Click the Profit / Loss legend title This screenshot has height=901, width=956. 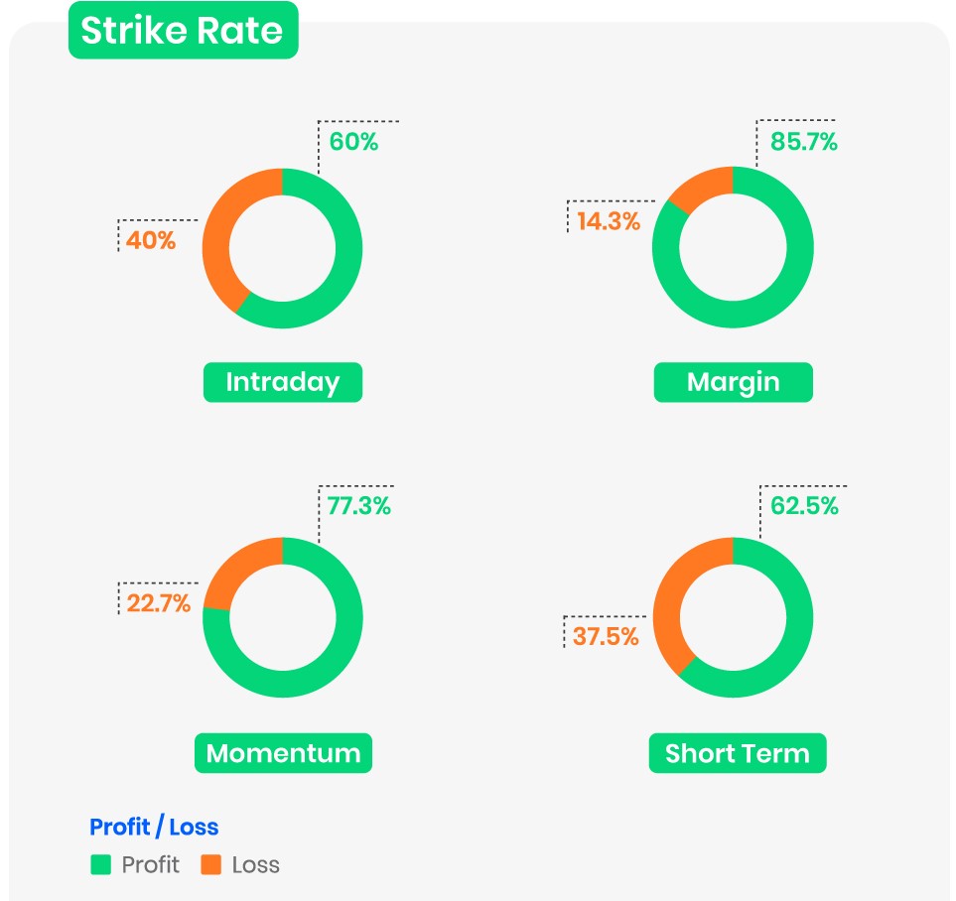click(x=154, y=827)
